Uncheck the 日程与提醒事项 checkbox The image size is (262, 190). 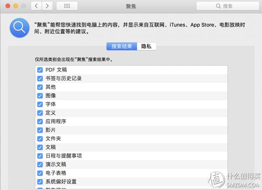point(40,156)
